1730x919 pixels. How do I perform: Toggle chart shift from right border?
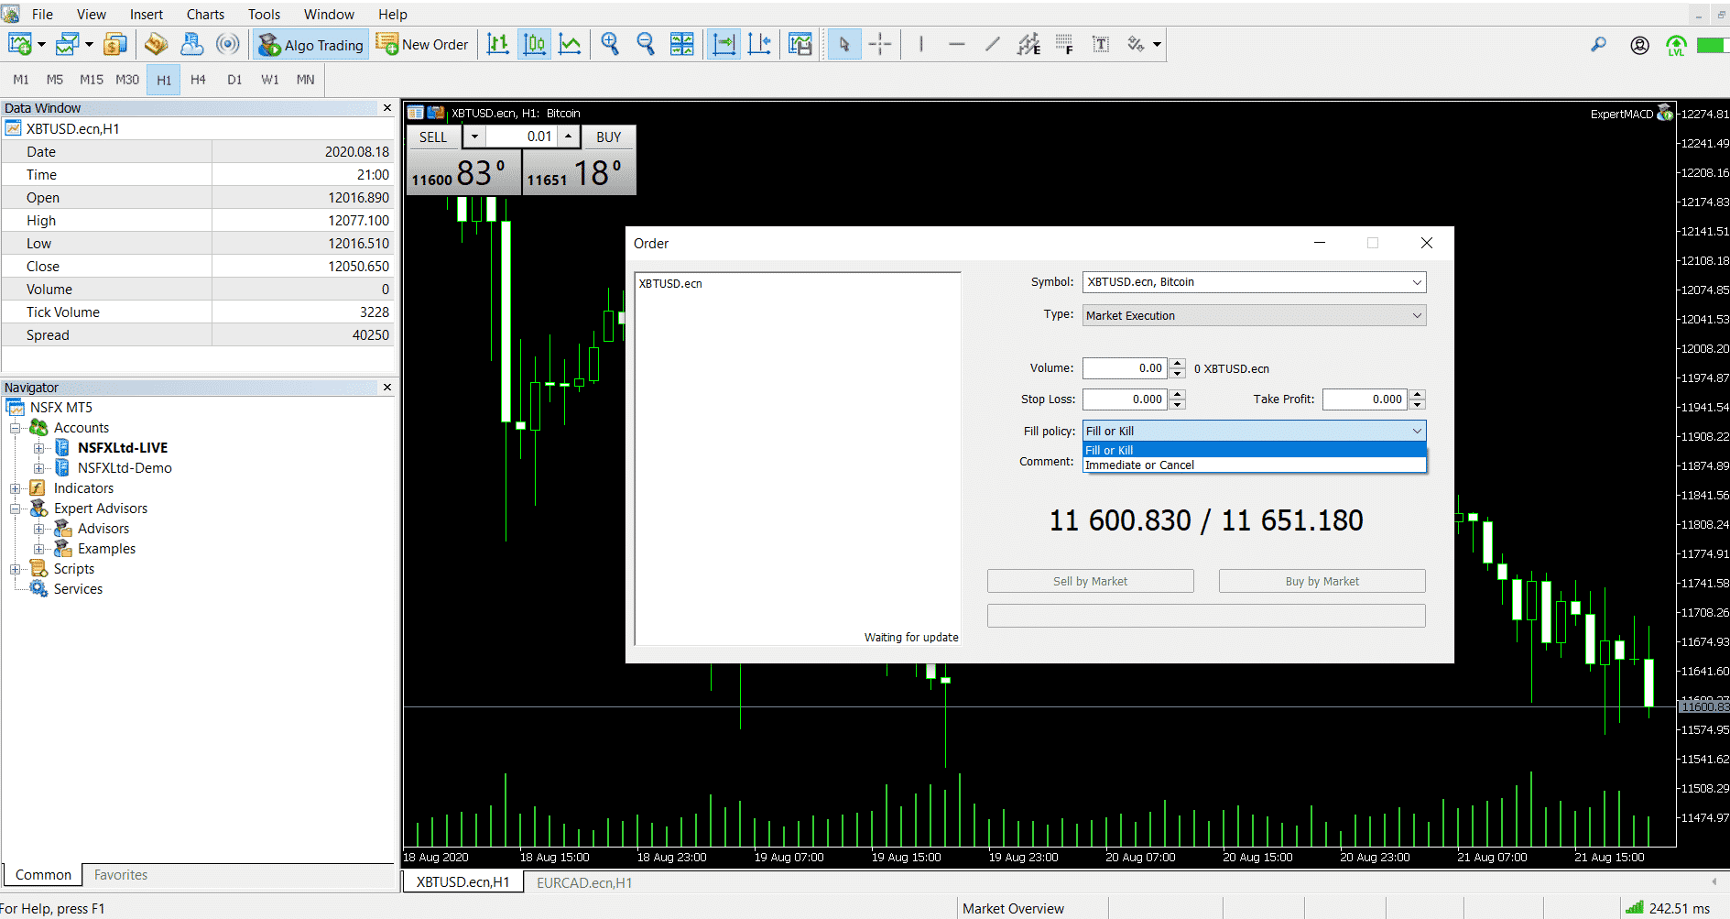point(759,44)
